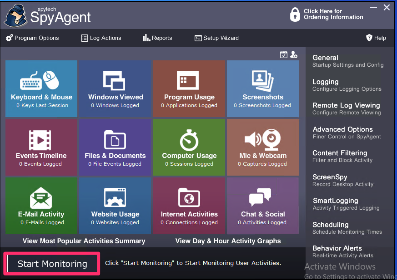The image size is (397, 280).
Task: Click Here for Ordering Information
Action: pos(333,14)
